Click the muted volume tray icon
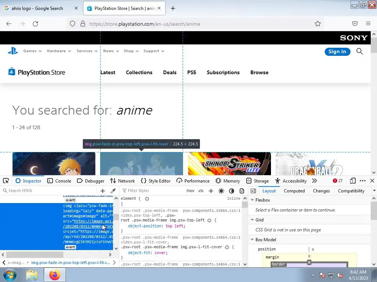This screenshot has width=377, height=282. coord(340,275)
